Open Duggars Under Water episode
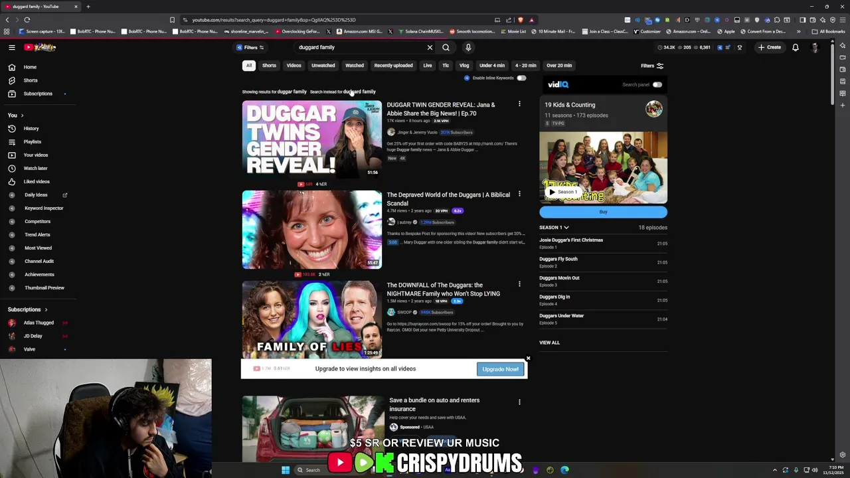850x478 pixels. click(604, 319)
